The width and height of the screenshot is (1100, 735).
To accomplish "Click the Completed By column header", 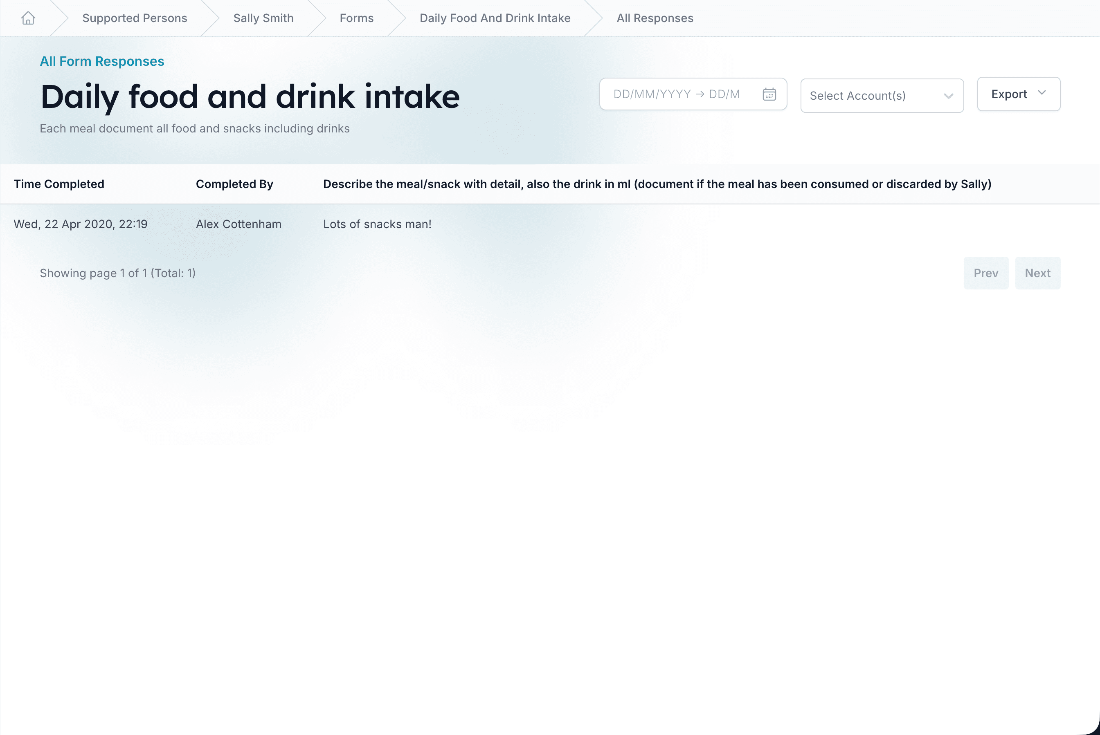I will [x=234, y=184].
